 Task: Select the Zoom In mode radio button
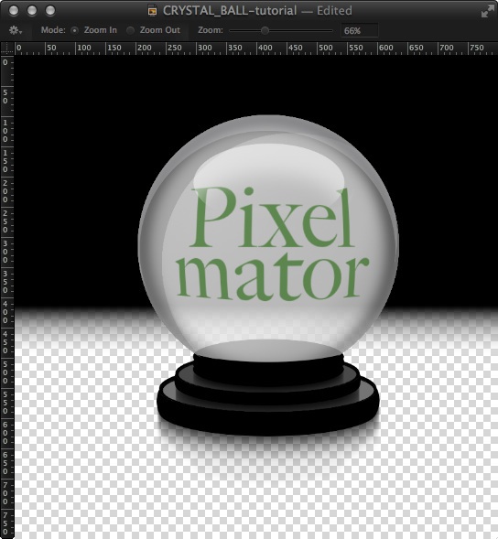pos(74,30)
